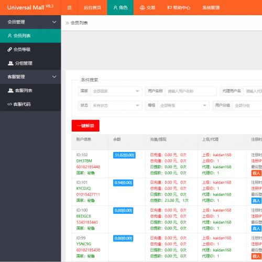This screenshot has width=262, height=262.
Task: Collapse the 客服管理 sidebar section
Action: [x=54, y=77]
